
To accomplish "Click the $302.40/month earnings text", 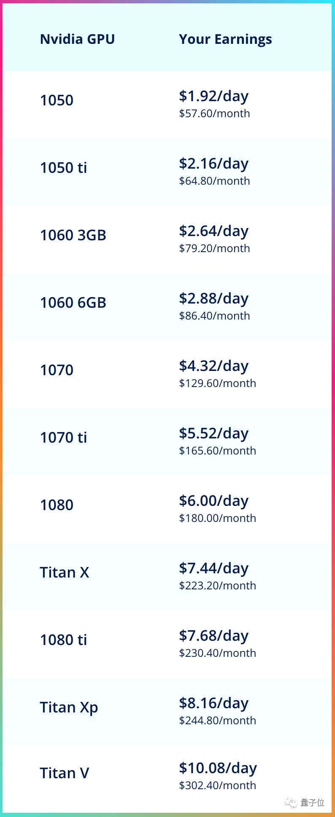I will (x=217, y=785).
